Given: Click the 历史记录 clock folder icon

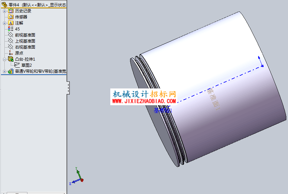Looking at the screenshot, I should pyautogui.click(x=11, y=11).
